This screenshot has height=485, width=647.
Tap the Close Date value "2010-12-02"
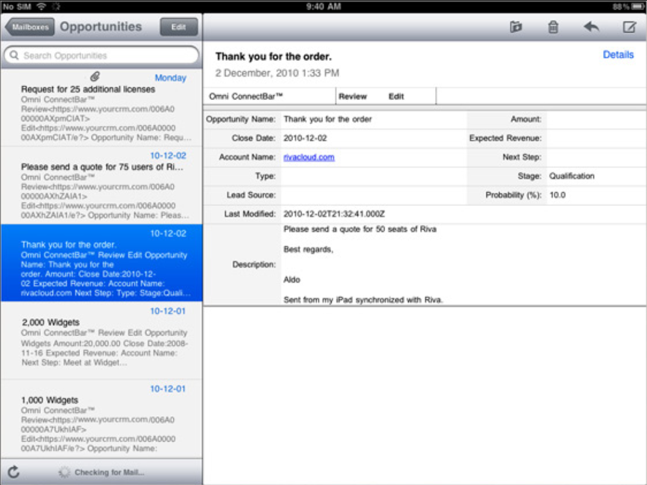tap(305, 138)
